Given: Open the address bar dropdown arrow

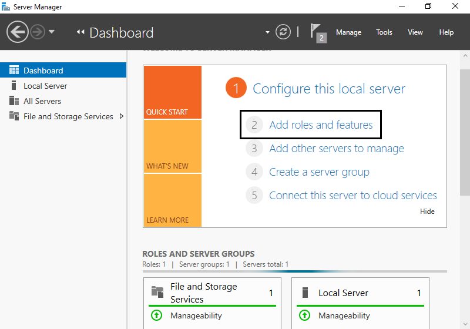Looking at the screenshot, I should [267, 32].
